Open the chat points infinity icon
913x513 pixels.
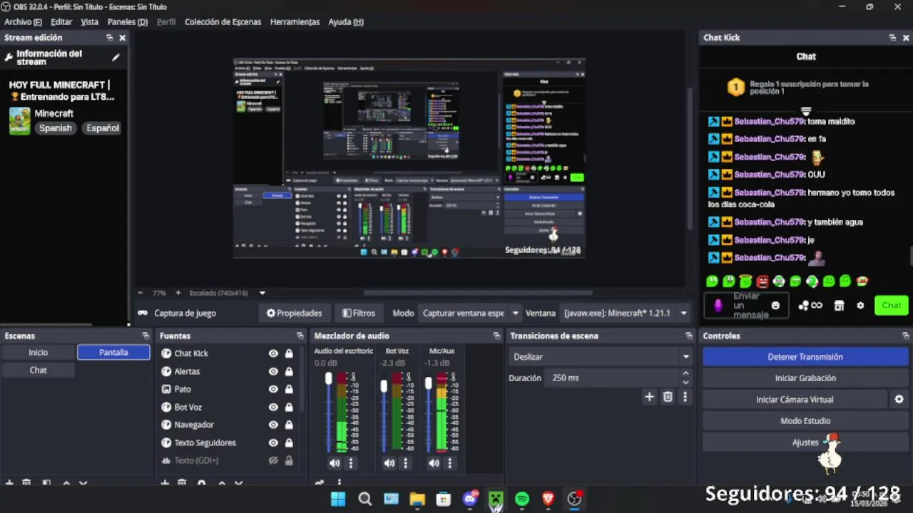point(810,306)
